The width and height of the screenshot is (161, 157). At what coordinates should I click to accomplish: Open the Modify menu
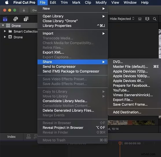pyautogui.click(x=101, y=3)
